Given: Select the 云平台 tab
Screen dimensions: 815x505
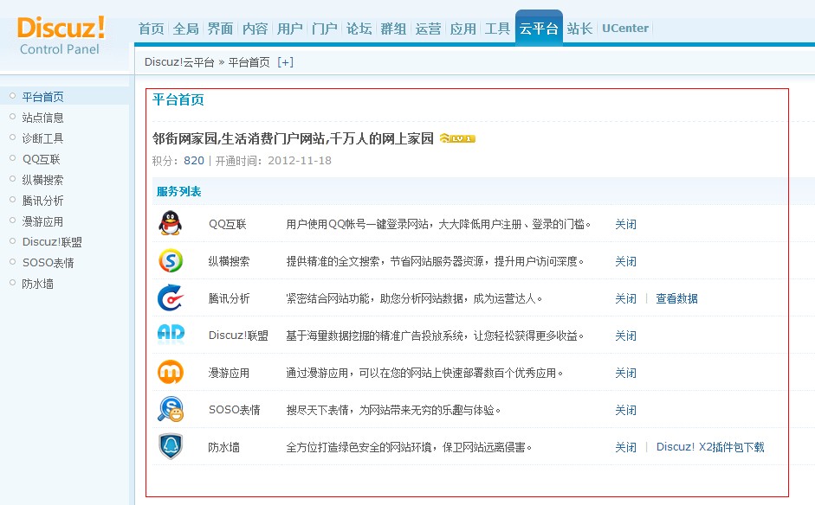Looking at the screenshot, I should click(539, 29).
